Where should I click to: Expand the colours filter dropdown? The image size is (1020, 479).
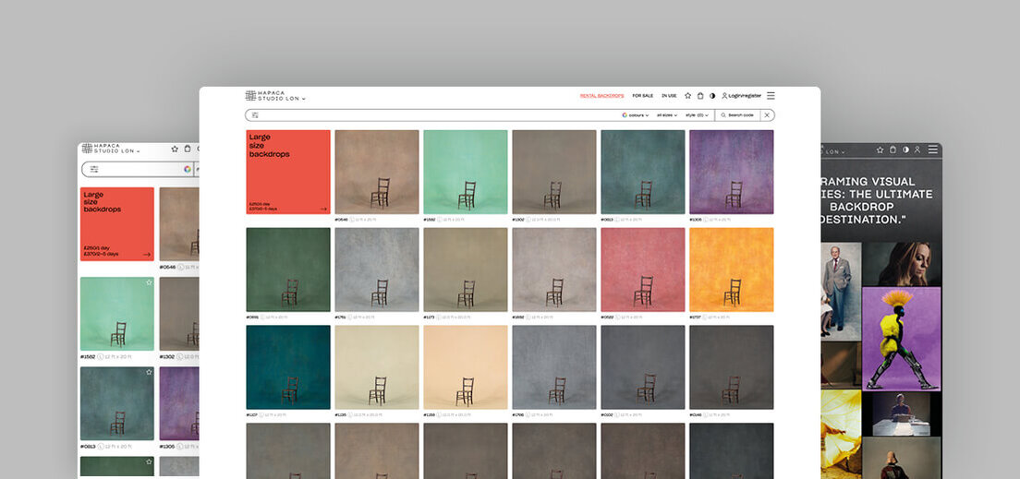(636, 115)
